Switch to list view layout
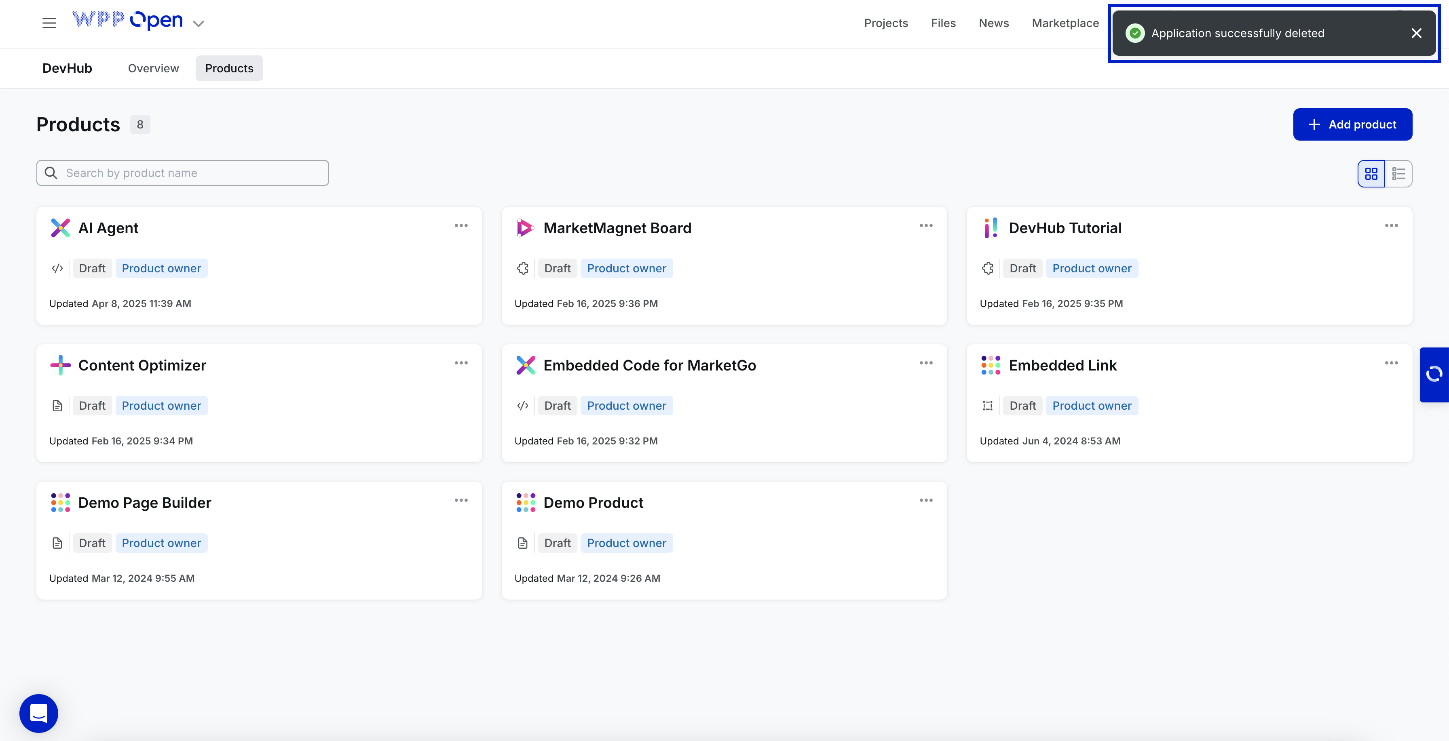Image resolution: width=1449 pixels, height=741 pixels. pos(1398,174)
